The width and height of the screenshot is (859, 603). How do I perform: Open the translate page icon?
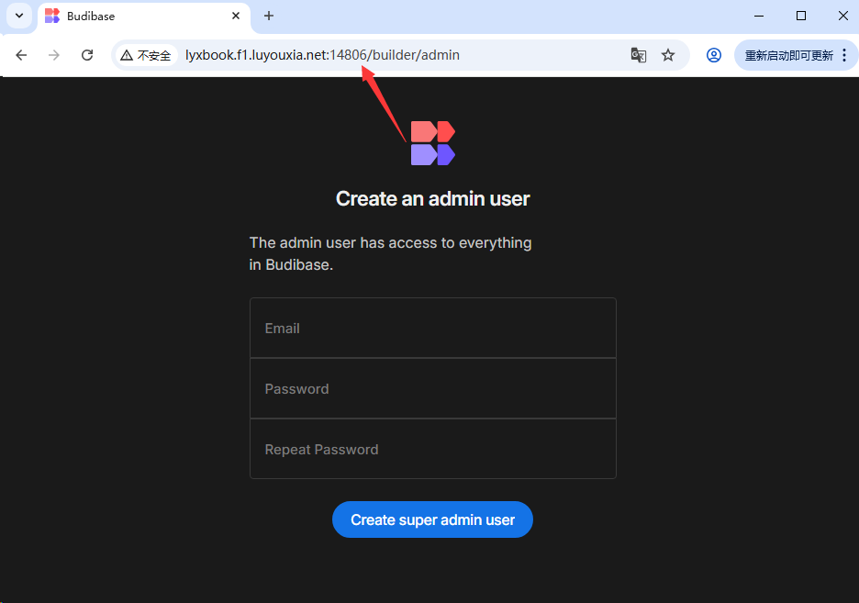(639, 55)
